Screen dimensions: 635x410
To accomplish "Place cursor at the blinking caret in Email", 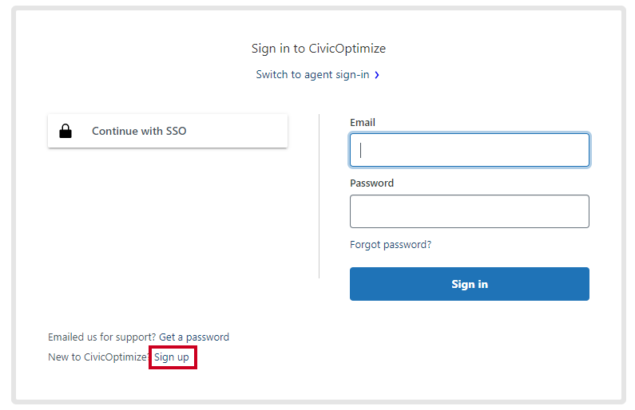I will [x=360, y=150].
